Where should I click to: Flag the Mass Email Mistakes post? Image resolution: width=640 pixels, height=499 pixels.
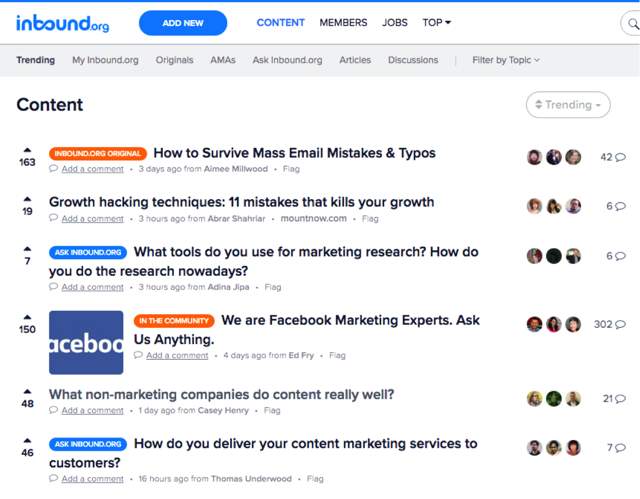click(291, 169)
